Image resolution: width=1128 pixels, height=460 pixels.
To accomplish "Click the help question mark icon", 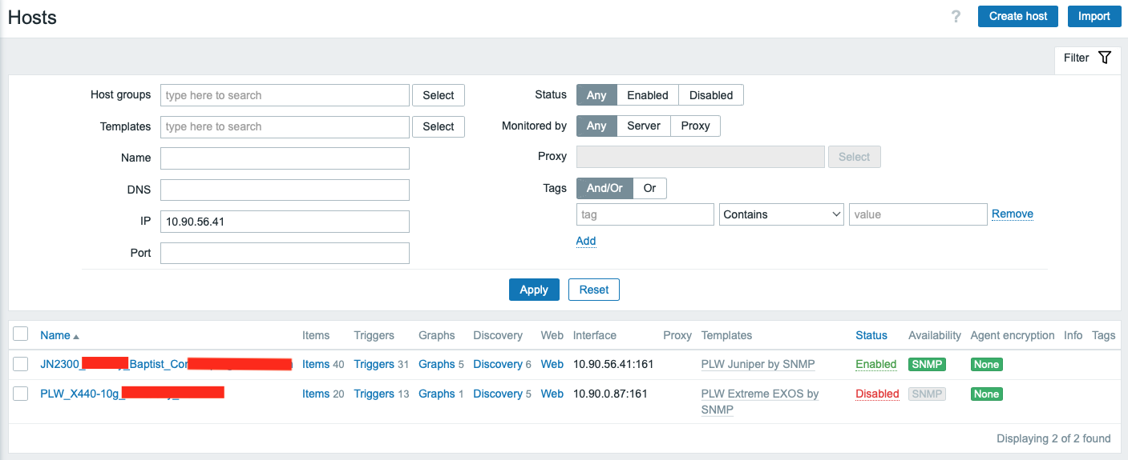I will [x=956, y=17].
